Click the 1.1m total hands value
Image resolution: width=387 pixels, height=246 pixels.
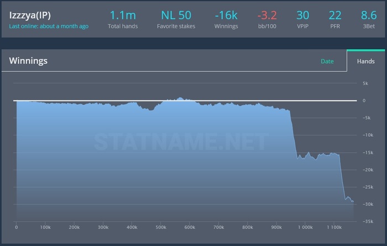click(x=123, y=15)
